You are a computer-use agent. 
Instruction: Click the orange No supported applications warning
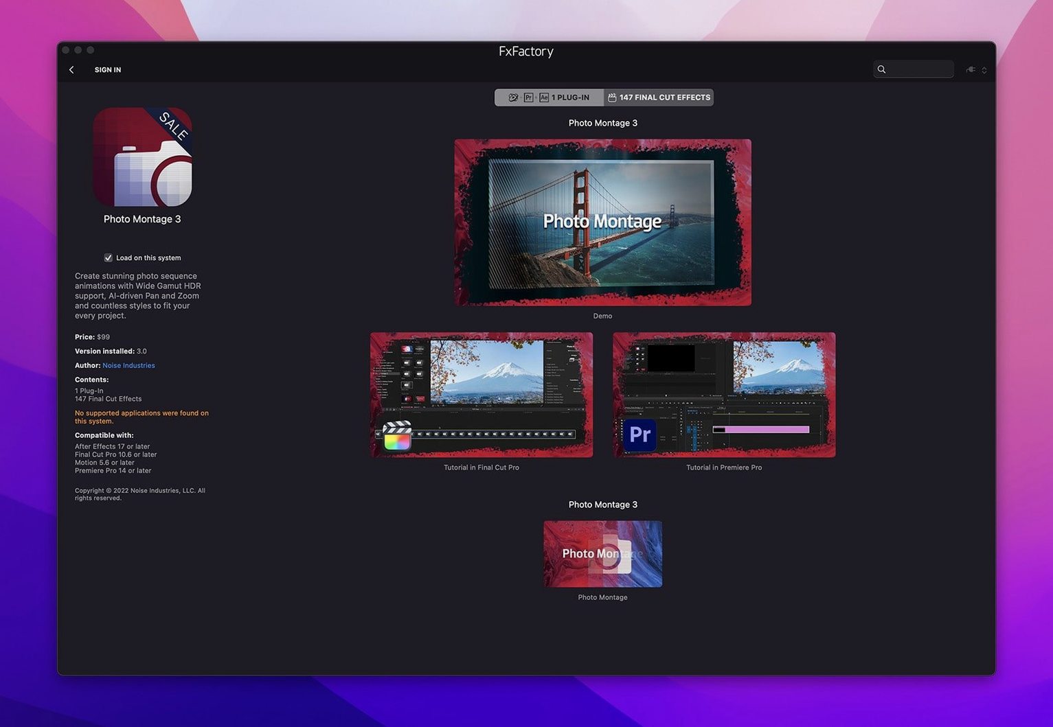pyautogui.click(x=141, y=417)
